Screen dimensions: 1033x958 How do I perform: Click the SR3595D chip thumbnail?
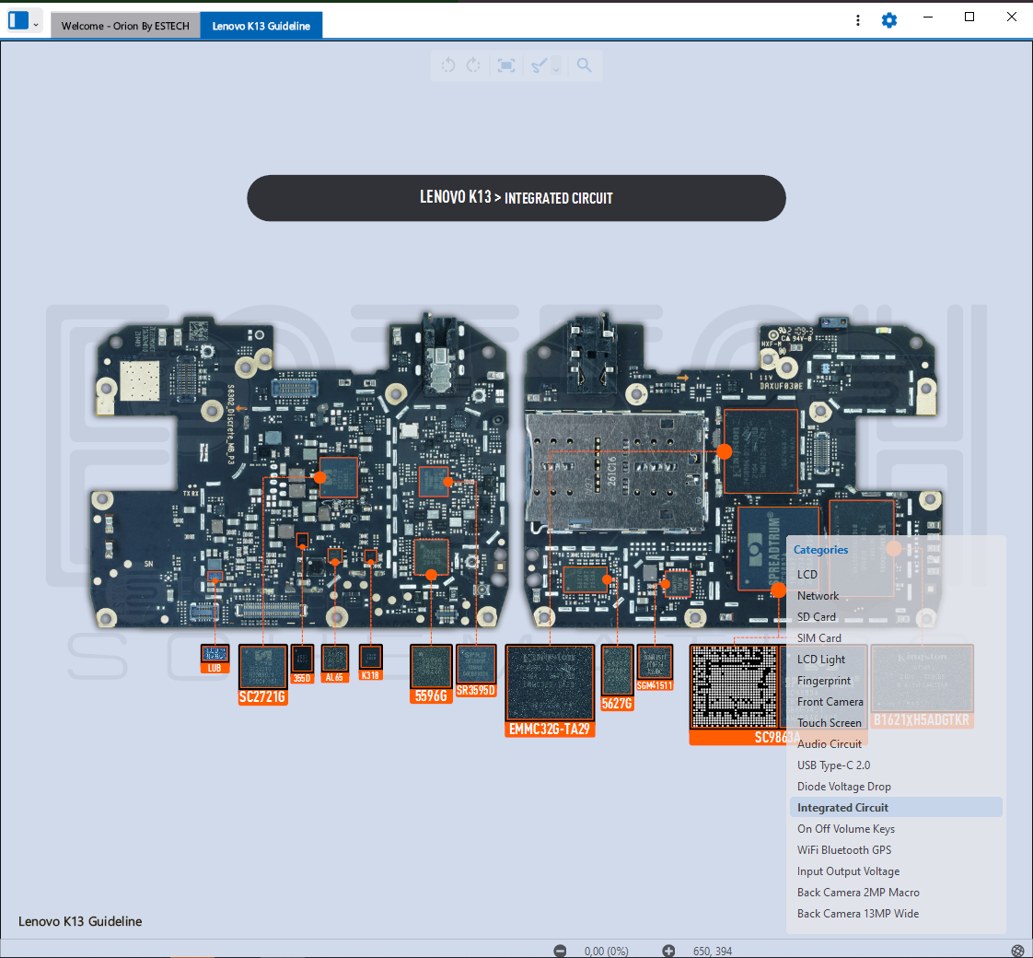[476, 671]
